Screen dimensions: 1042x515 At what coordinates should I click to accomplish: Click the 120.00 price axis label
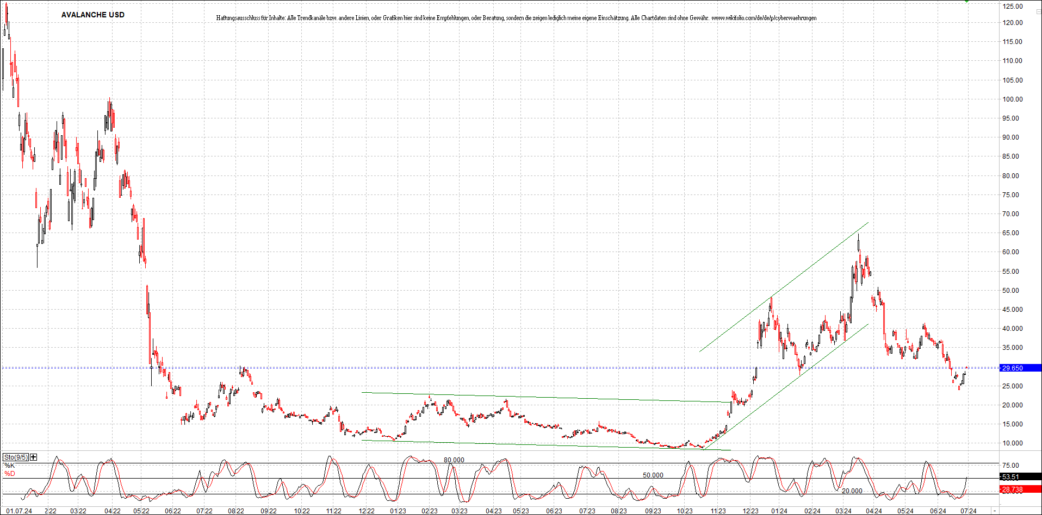pos(1013,23)
